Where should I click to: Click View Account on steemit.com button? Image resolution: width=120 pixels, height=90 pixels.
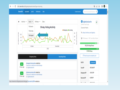[89, 56]
